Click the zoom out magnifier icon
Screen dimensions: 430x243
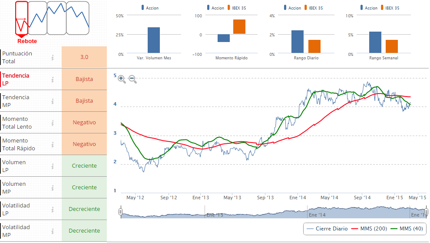[x=132, y=79]
